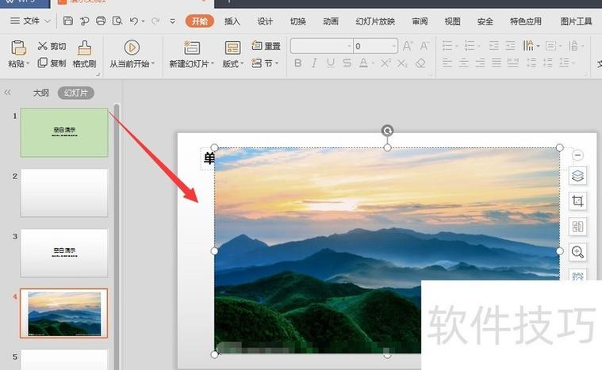Switch to the 动画 ribbon tab
The height and width of the screenshot is (370, 602).
331,21
